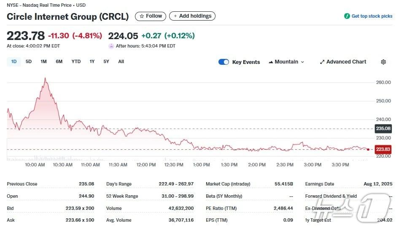The width and height of the screenshot is (396, 228).
Task: Select the 1D time range tab
Action: tap(14, 61)
